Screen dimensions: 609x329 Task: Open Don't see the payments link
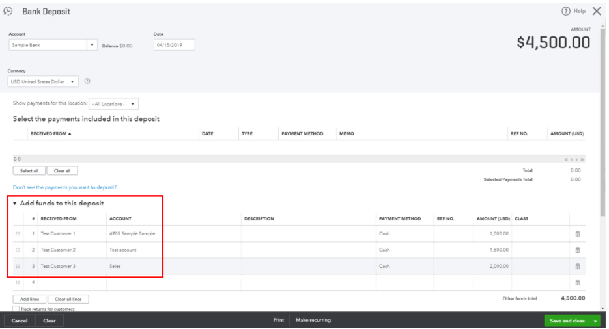click(x=64, y=187)
